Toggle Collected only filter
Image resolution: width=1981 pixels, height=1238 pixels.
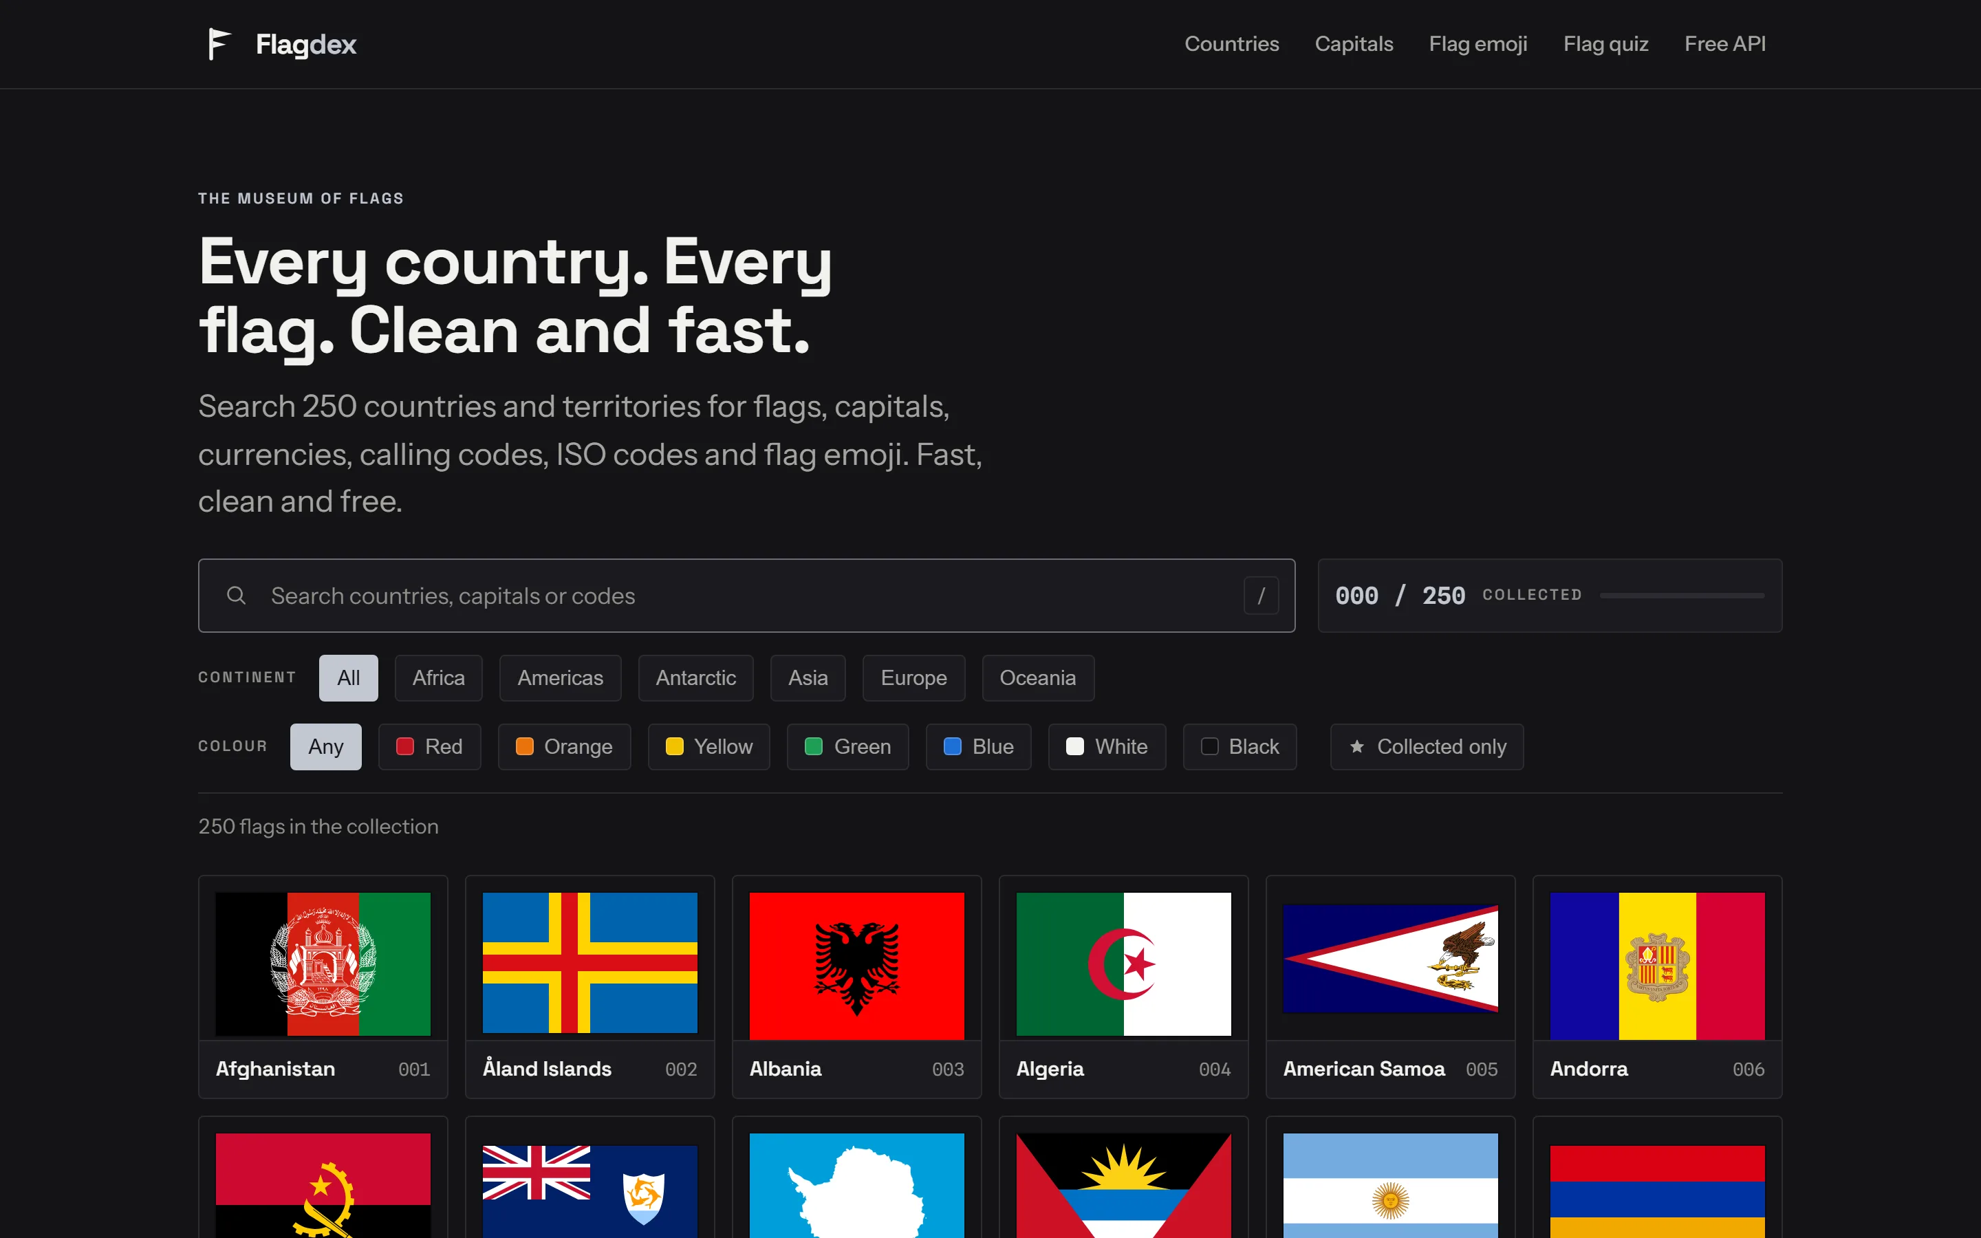1426,747
